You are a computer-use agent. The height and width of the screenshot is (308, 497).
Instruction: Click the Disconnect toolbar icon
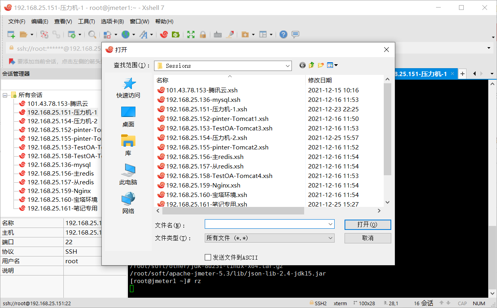tap(44, 34)
